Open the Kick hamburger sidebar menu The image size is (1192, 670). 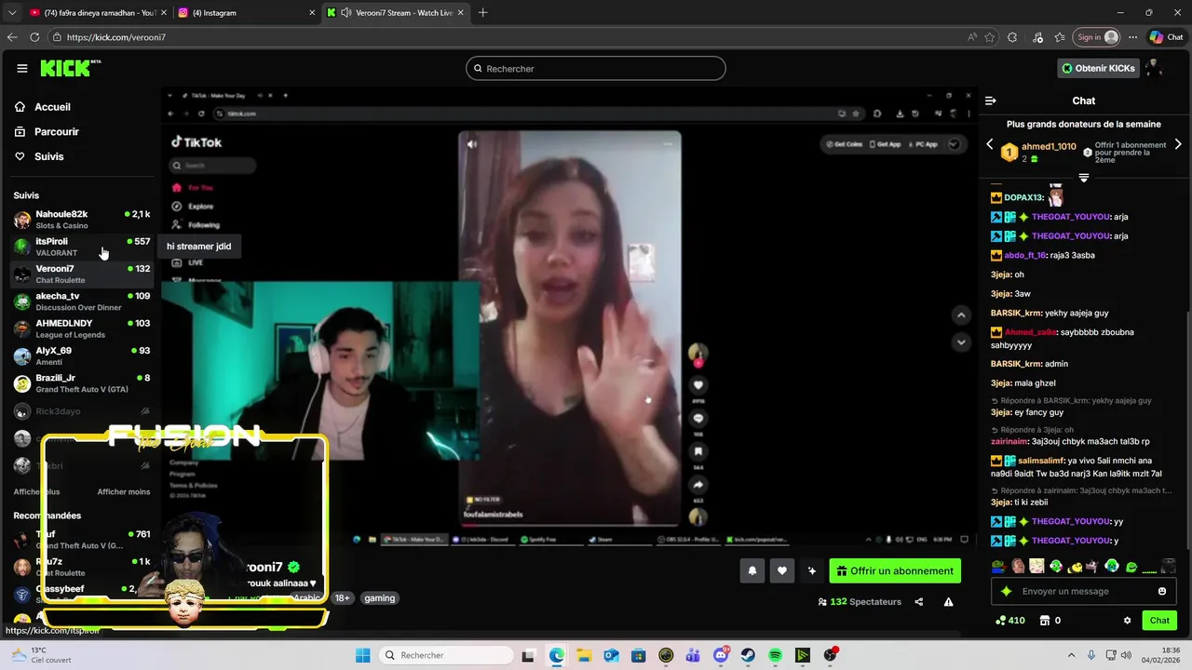tap(22, 68)
